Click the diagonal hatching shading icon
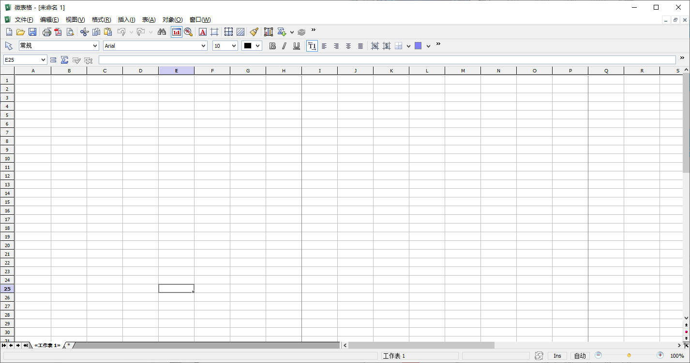 240,32
